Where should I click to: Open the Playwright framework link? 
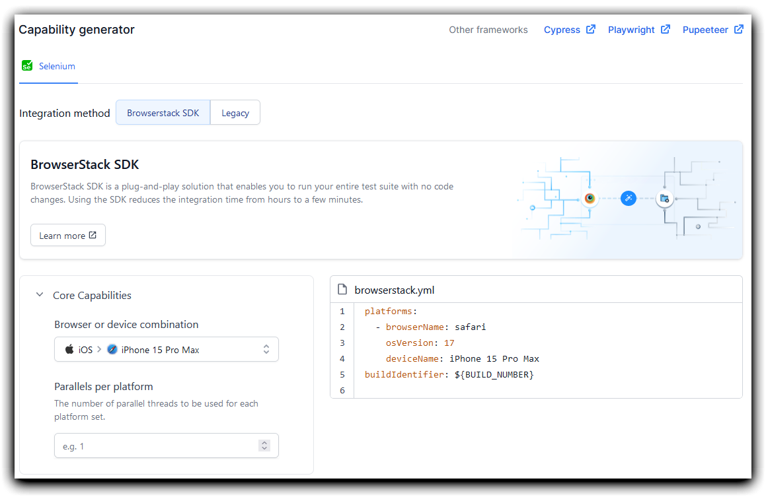click(638, 30)
